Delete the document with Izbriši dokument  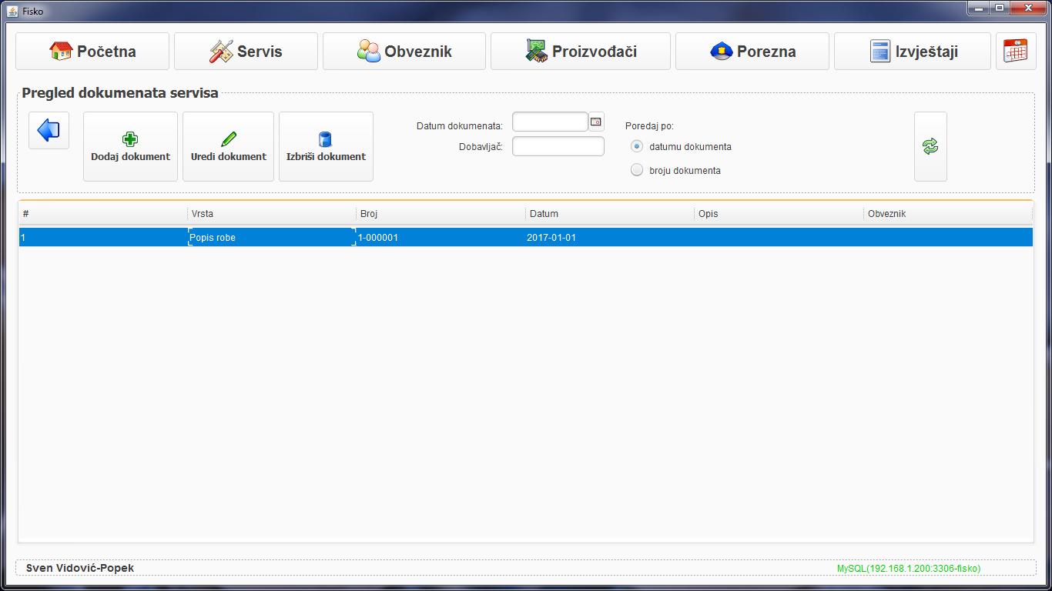tap(326, 146)
